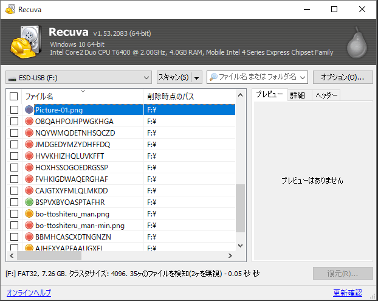Click the file list scroll right arrow
This screenshot has height=301, width=378.
tap(230, 255)
